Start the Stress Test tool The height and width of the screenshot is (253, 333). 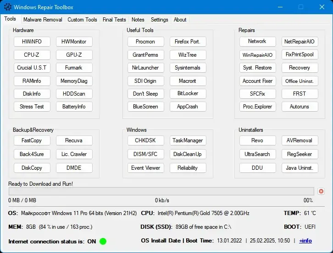coord(32,107)
